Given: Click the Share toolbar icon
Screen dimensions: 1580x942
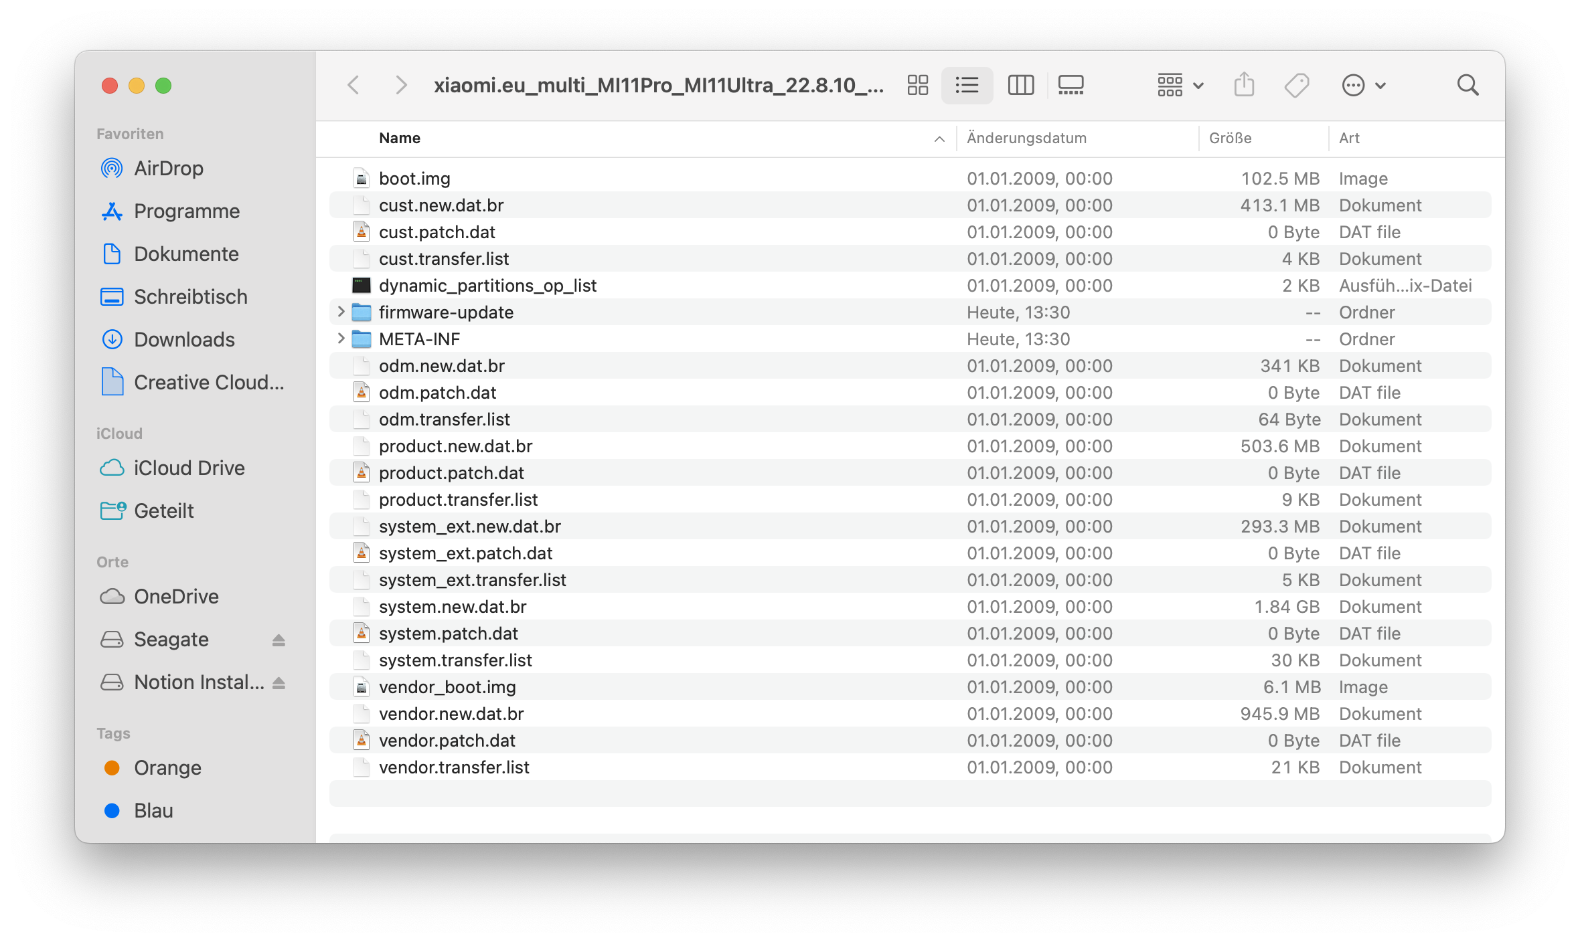Looking at the screenshot, I should coord(1244,85).
